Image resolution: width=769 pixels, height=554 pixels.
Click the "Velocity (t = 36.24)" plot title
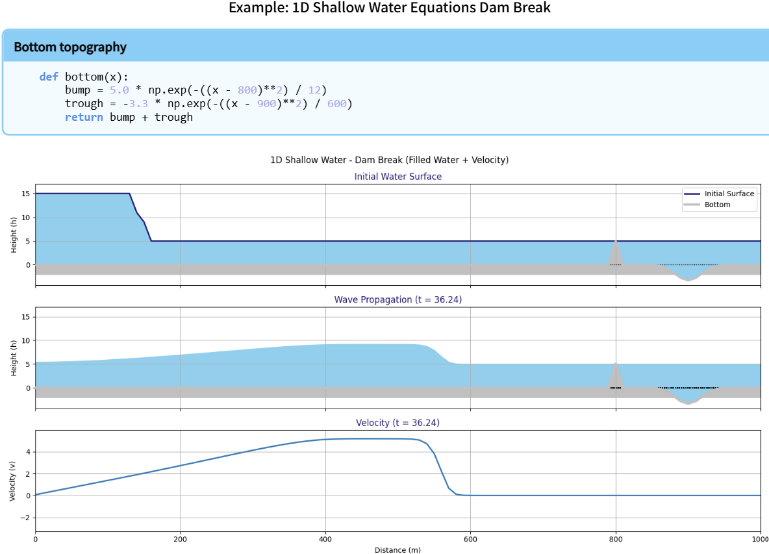pos(397,423)
